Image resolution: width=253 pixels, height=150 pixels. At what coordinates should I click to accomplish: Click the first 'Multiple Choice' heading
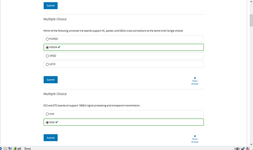[55, 19]
